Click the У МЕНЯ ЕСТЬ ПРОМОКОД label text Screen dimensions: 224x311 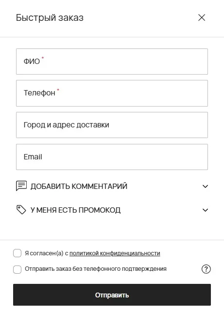click(76, 210)
